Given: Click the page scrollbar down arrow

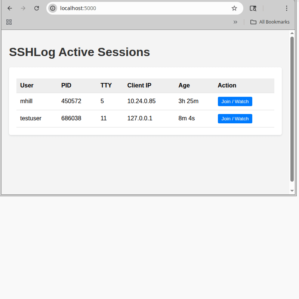Looking at the screenshot, I should click(x=292, y=191).
